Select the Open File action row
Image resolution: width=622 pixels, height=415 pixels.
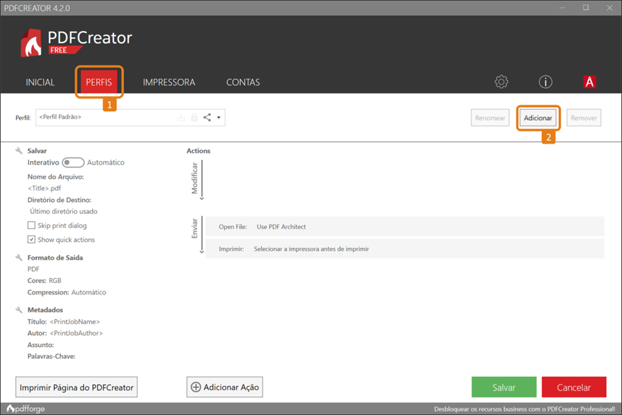[x=404, y=226]
